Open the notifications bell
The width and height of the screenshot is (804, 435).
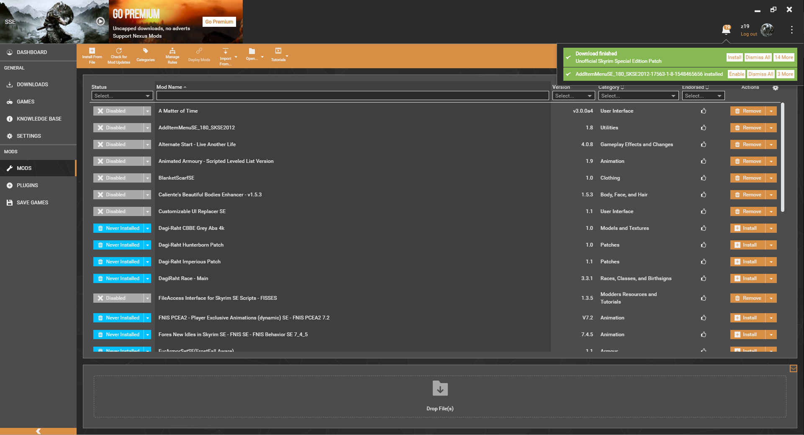coord(726,29)
